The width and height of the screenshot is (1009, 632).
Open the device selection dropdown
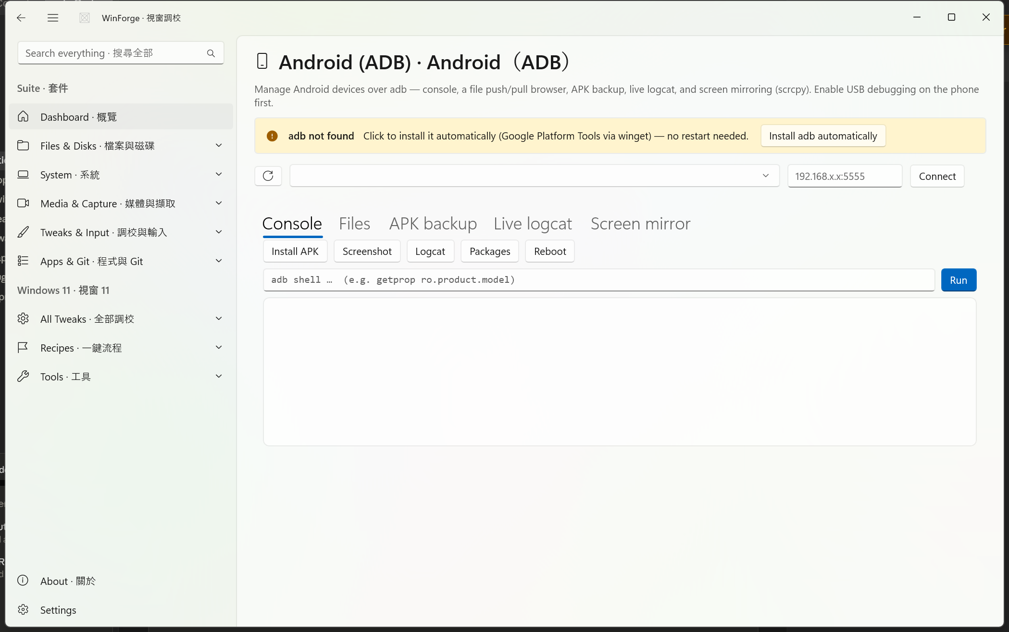tap(534, 176)
